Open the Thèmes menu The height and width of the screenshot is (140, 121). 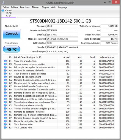click(x=35, y=7)
